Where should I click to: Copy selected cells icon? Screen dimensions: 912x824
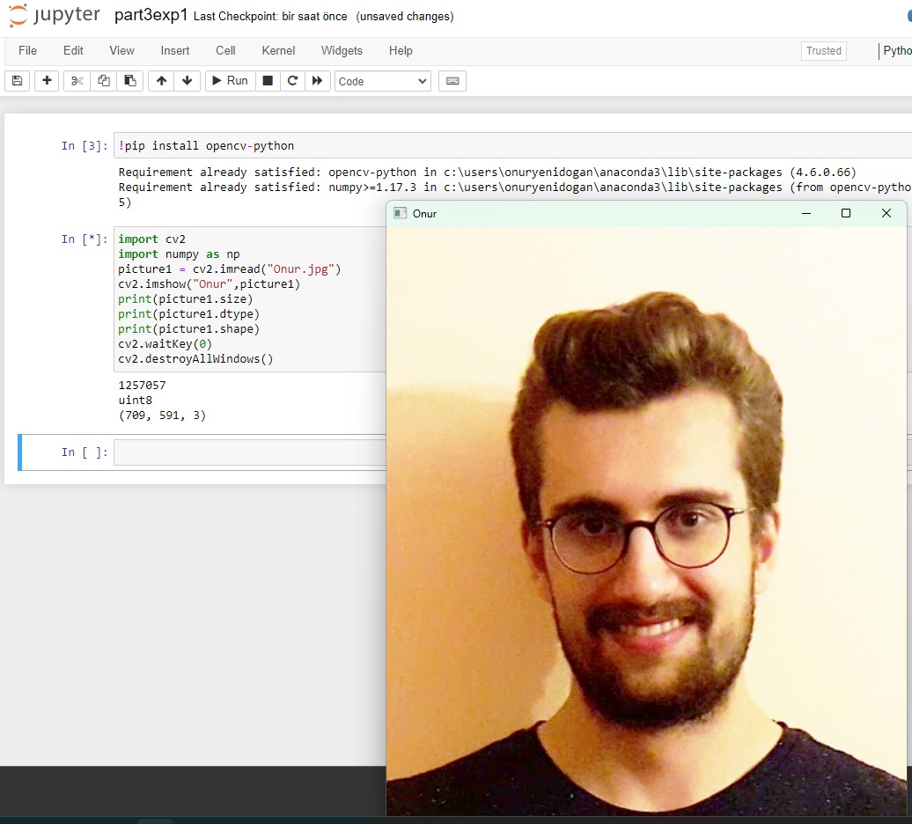click(104, 81)
